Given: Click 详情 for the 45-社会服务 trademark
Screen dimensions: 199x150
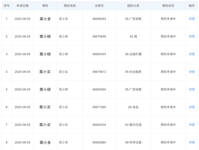Looking at the screenshot, I should click(192, 72).
